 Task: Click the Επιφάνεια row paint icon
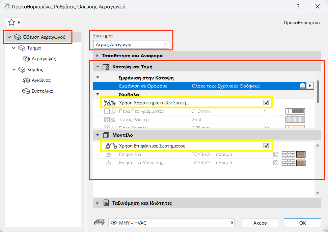click(108, 155)
